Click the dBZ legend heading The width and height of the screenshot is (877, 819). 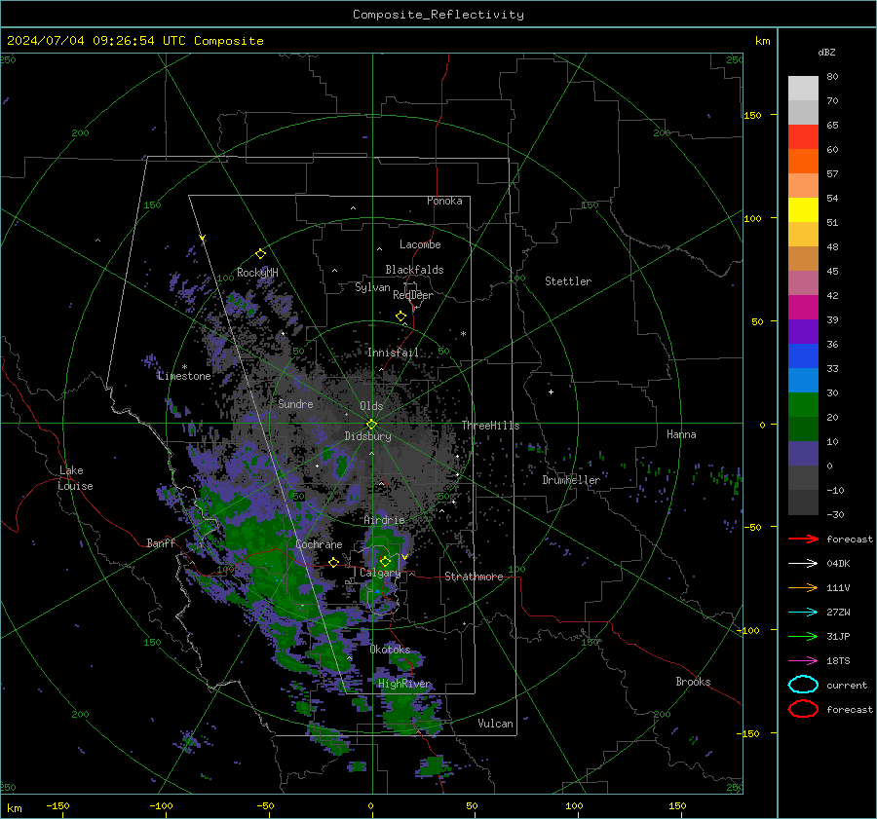[x=826, y=52]
